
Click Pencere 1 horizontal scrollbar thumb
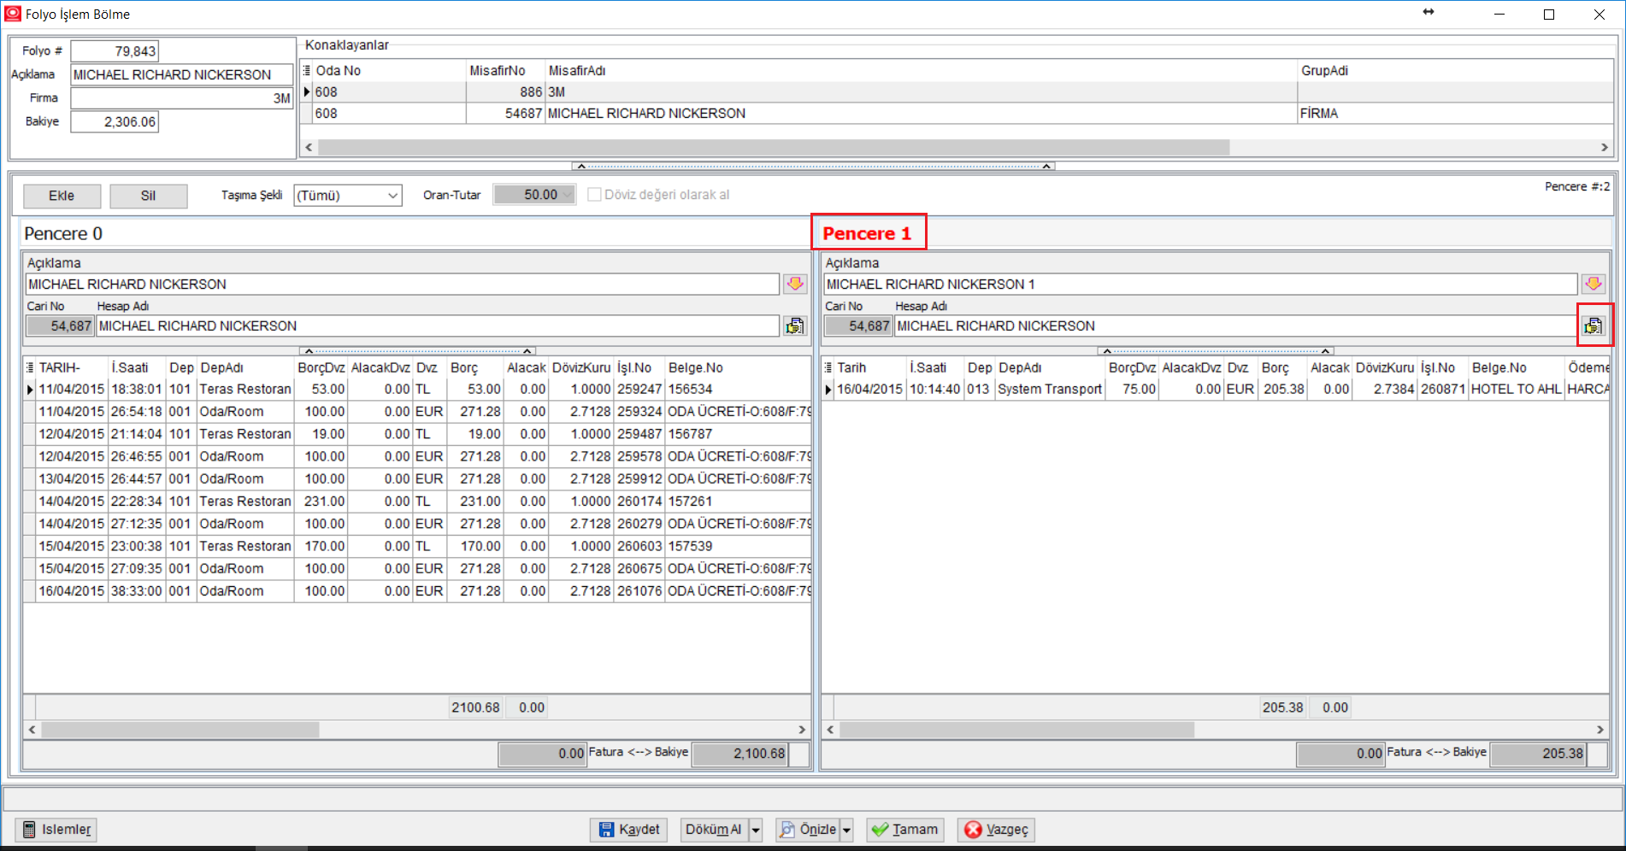point(1016,730)
